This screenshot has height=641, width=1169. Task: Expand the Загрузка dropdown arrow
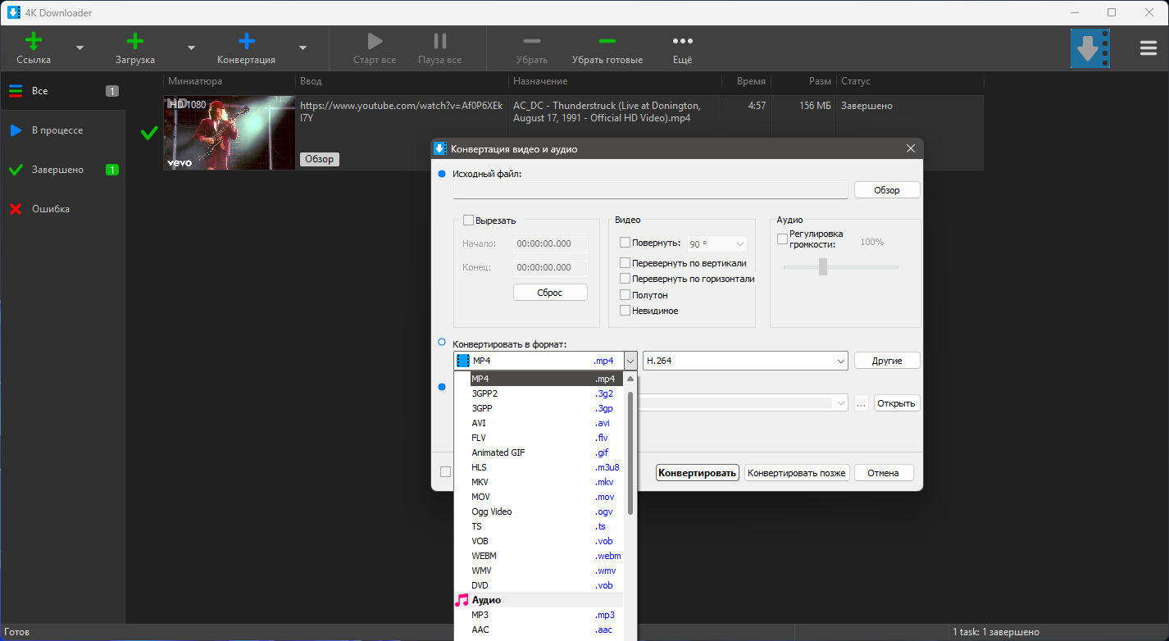tap(191, 48)
